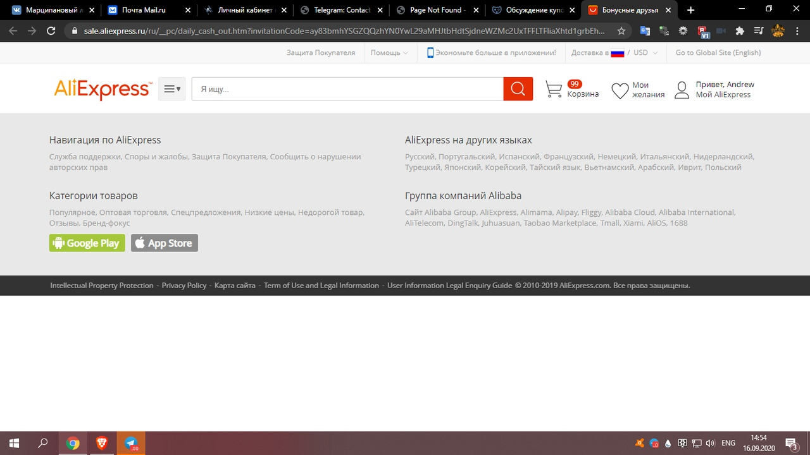Open Brave browser from the taskbar

point(102,443)
